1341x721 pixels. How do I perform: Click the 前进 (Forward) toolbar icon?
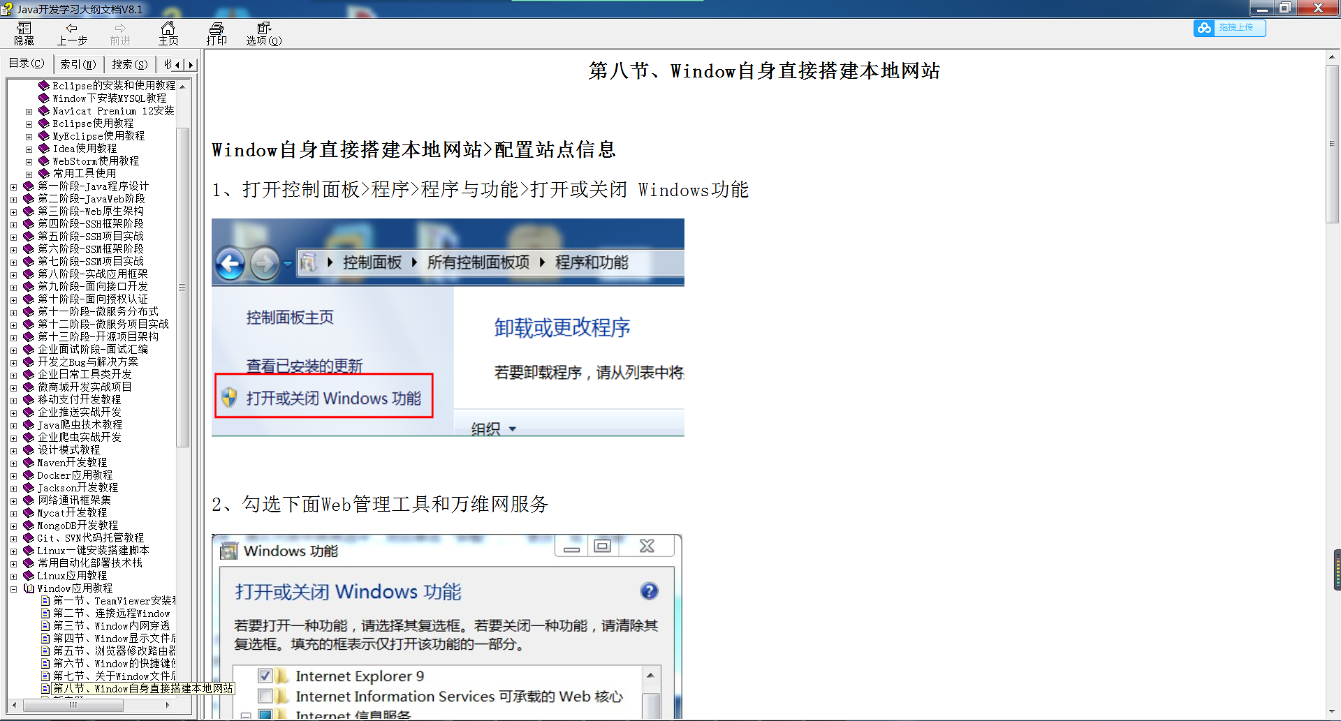pos(120,34)
